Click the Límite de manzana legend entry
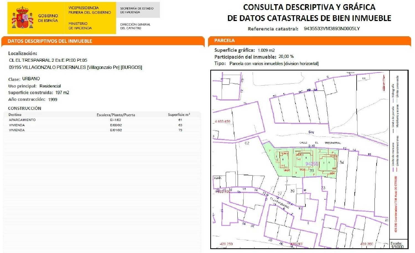The image size is (415, 253). pyautogui.click(x=393, y=158)
